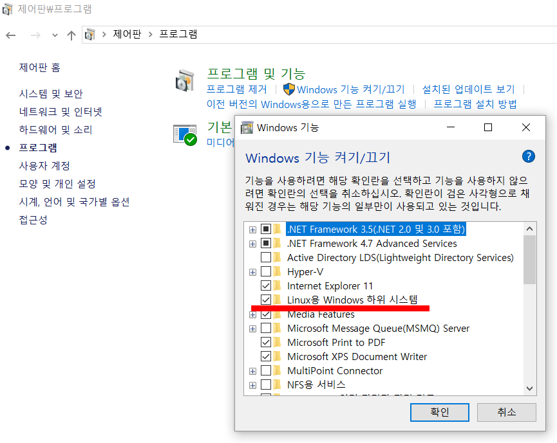Click the back arrow in Control Panel

pyautogui.click(x=11, y=35)
